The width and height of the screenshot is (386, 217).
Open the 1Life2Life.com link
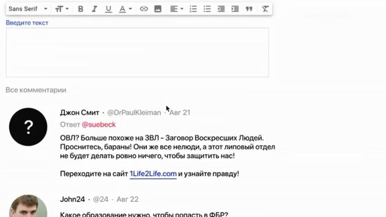[153, 174]
